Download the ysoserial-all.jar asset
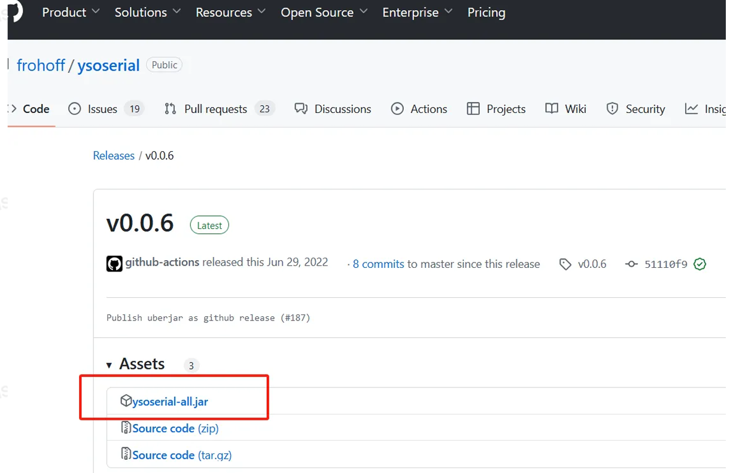The width and height of the screenshot is (733, 473). point(170,402)
